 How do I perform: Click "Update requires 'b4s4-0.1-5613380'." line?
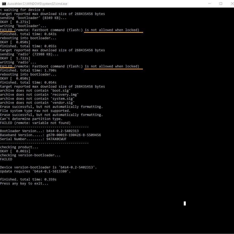pos(35,171)
